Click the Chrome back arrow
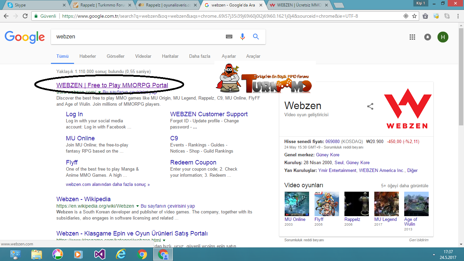464x261 pixels. (6, 16)
